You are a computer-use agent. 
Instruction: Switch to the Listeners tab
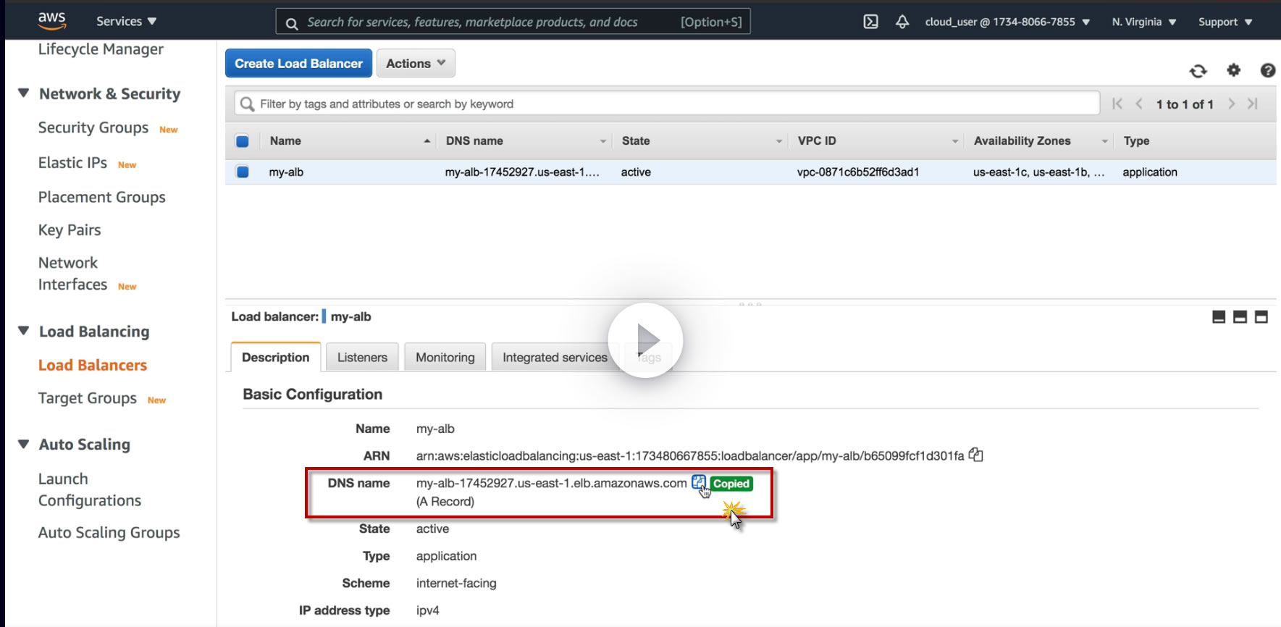click(362, 358)
